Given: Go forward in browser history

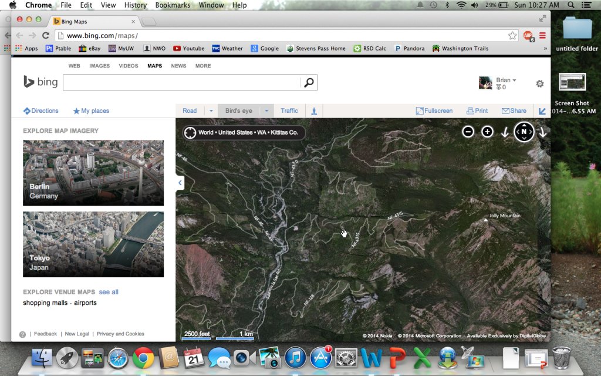Looking at the screenshot, I should click(32, 36).
